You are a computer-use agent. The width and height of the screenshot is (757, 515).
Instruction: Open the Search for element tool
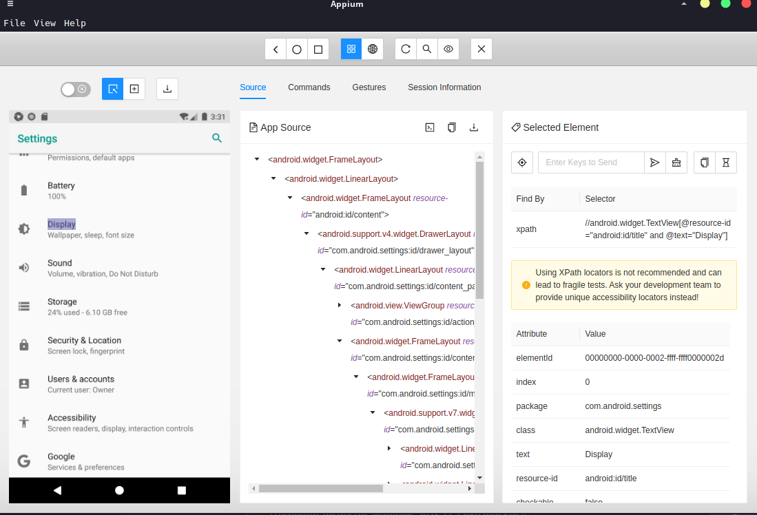pyautogui.click(x=427, y=49)
